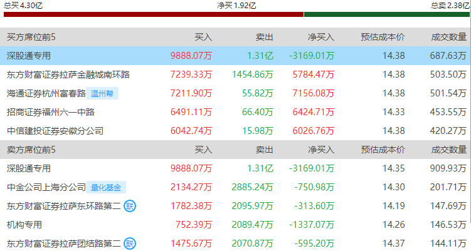Open seat 中金公司上海分公司

pos(46,187)
